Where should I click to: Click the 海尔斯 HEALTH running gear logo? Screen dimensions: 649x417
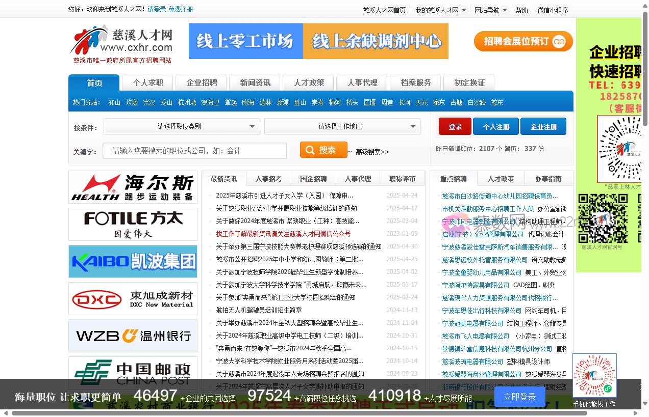point(133,187)
